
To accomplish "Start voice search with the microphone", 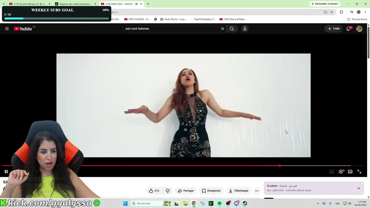I will tap(245, 29).
